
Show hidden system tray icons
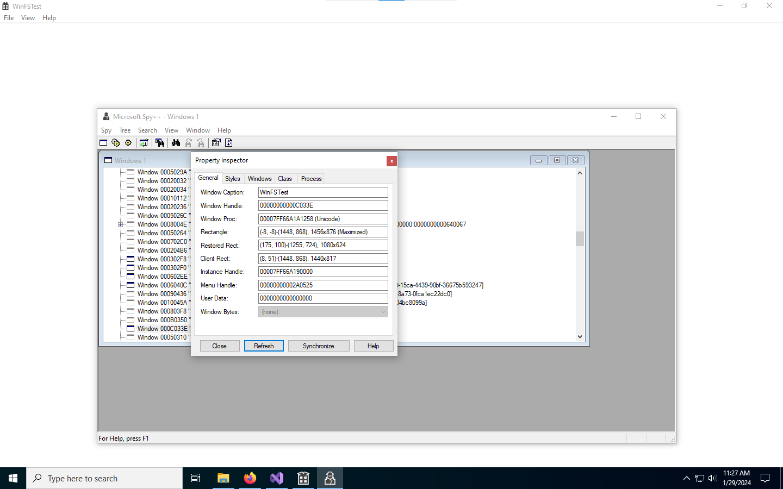tap(687, 478)
